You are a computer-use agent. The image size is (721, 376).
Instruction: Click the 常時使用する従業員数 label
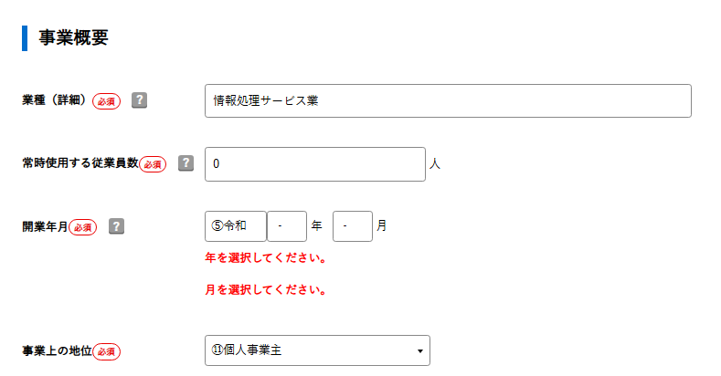pos(80,163)
